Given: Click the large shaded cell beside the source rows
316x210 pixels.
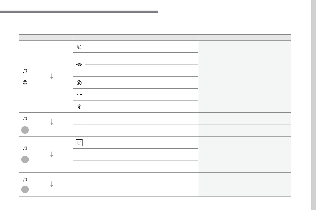Looking at the screenshot, I should coord(245,76).
